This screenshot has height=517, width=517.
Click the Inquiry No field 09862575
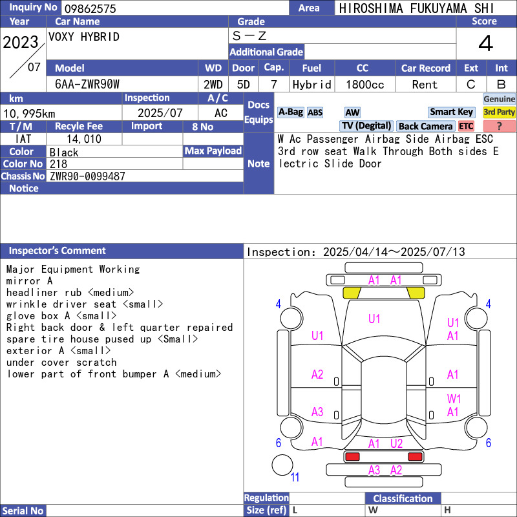tap(174, 8)
